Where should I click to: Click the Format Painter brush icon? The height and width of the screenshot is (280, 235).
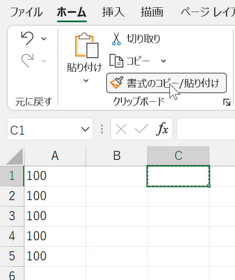(116, 83)
